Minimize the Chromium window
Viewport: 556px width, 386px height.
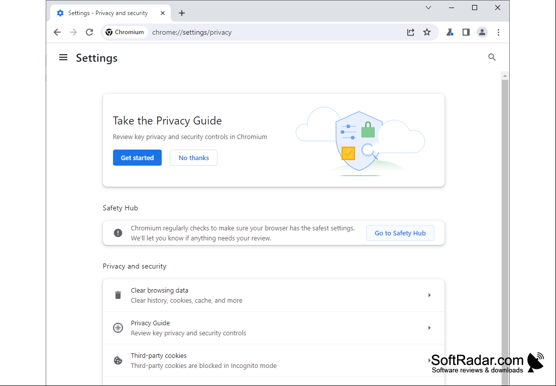(x=452, y=8)
